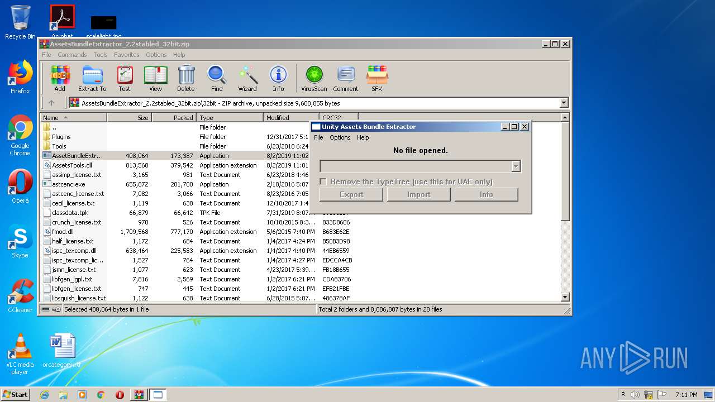Select the Firefox desktop shortcut

click(x=20, y=78)
